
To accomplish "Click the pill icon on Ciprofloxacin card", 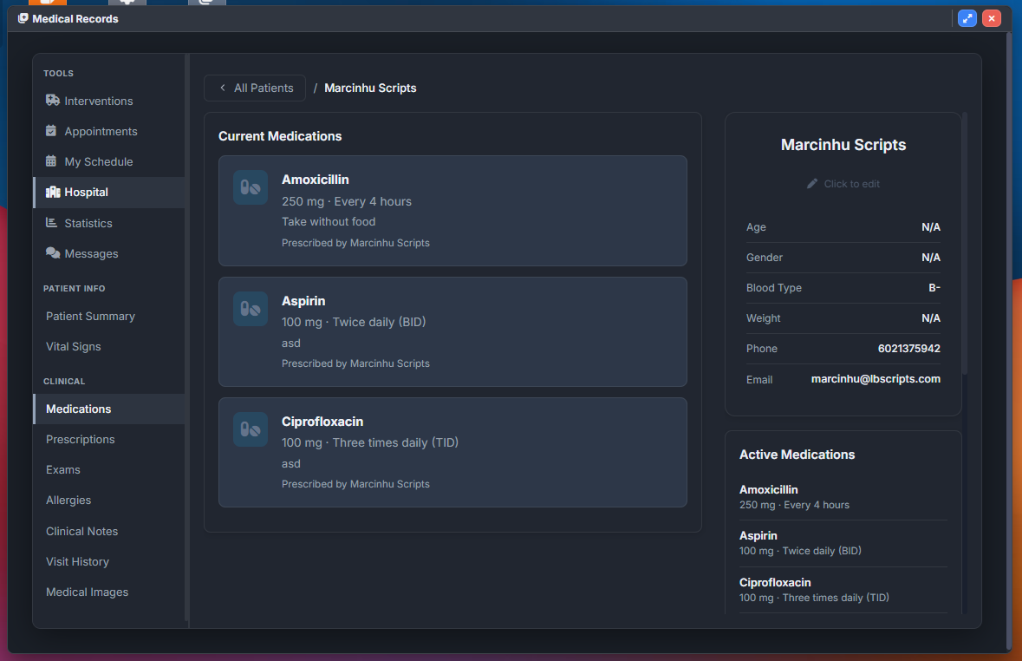I will click(x=251, y=429).
